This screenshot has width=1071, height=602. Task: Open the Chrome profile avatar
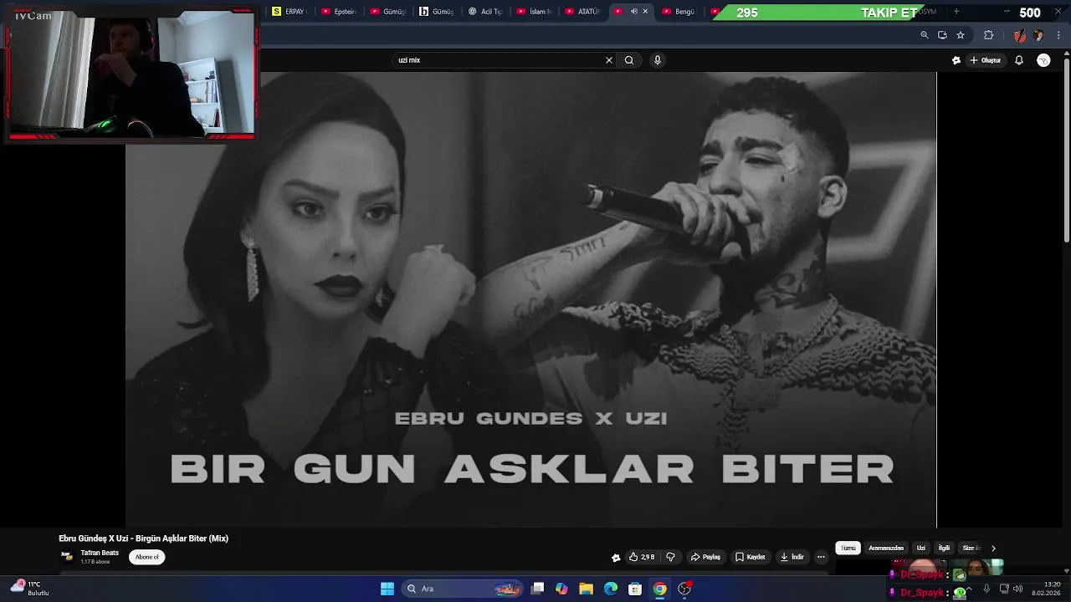coord(1038,35)
